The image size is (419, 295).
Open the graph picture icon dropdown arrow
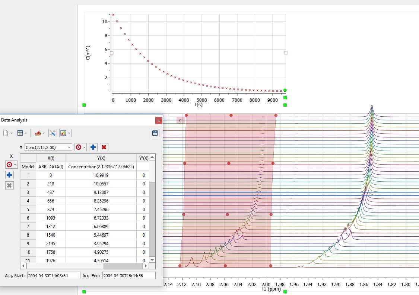(x=69, y=133)
